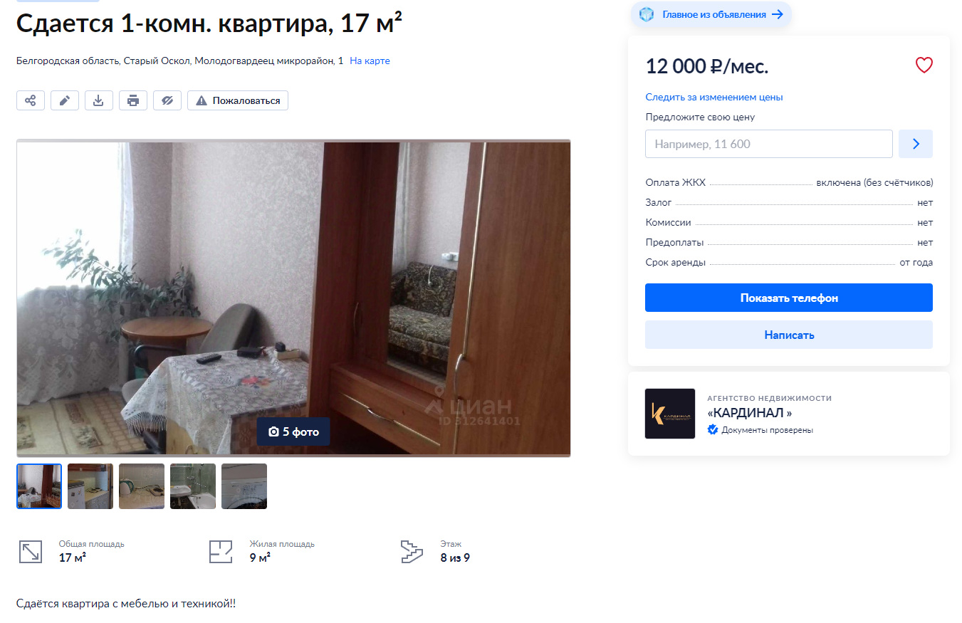This screenshot has width=962, height=623.
Task: Add listing to favorites with heart icon
Action: (924, 66)
